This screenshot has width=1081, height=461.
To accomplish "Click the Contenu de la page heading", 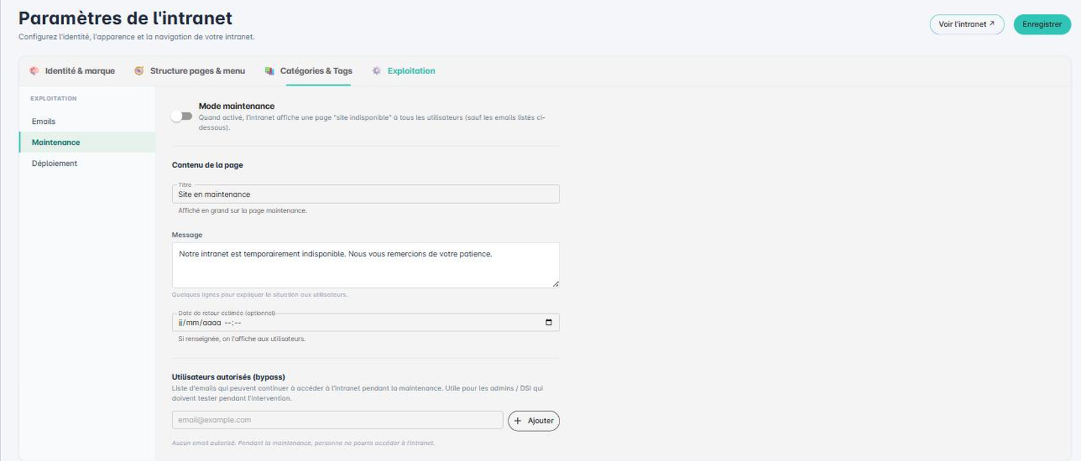I will click(x=207, y=165).
